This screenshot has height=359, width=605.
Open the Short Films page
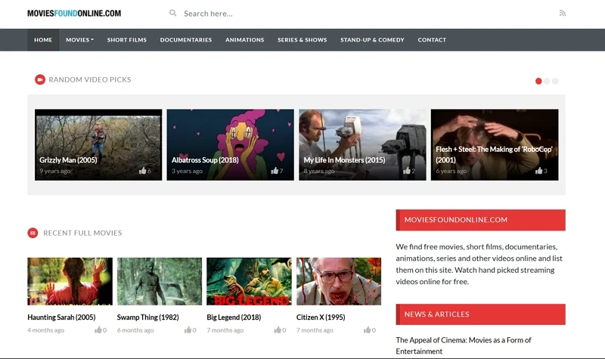coord(126,40)
